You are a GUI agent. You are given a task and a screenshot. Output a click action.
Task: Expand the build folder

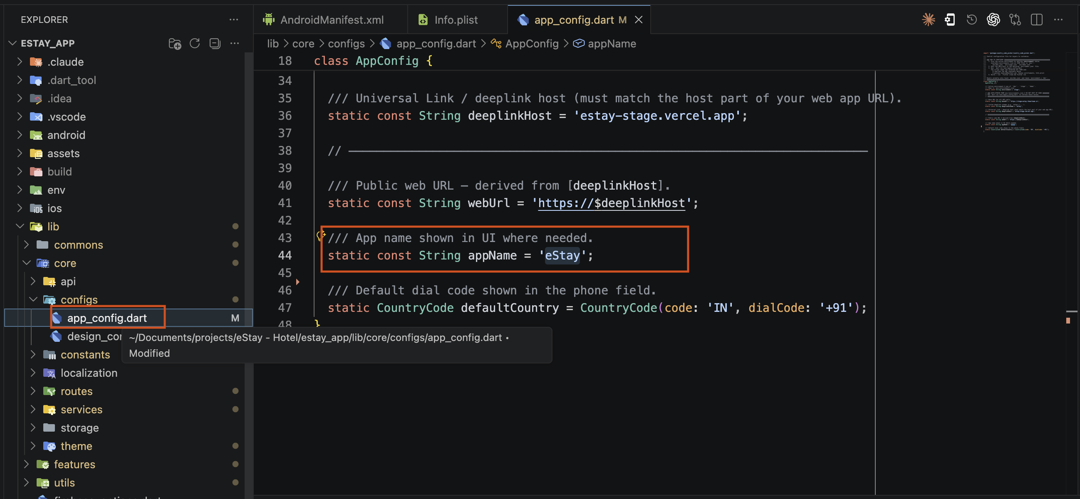point(19,171)
